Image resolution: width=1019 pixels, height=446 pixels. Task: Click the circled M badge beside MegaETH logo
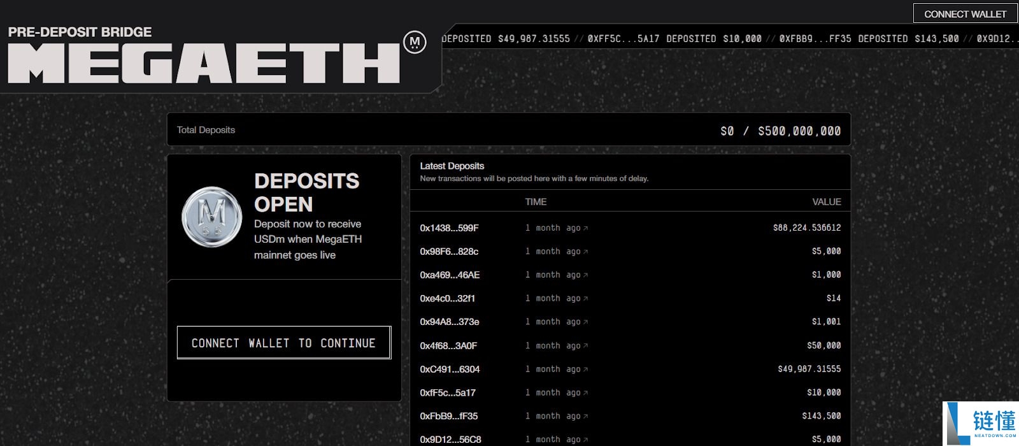[x=415, y=43]
